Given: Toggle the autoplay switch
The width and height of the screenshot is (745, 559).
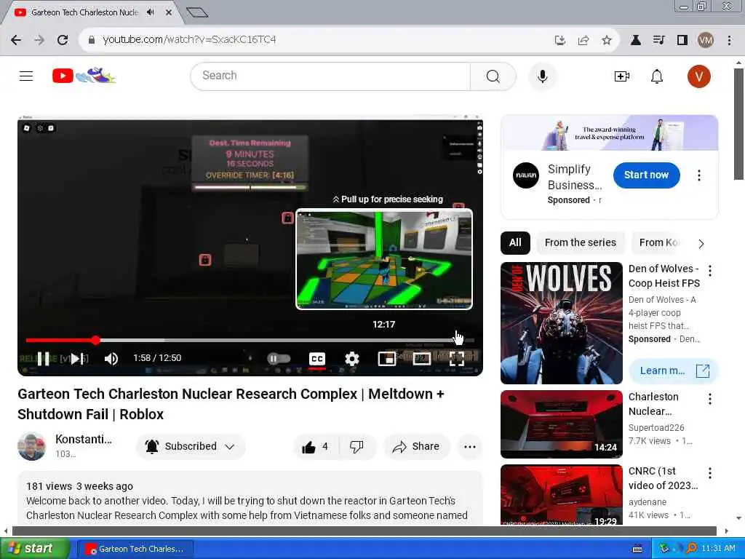Looking at the screenshot, I should (279, 359).
